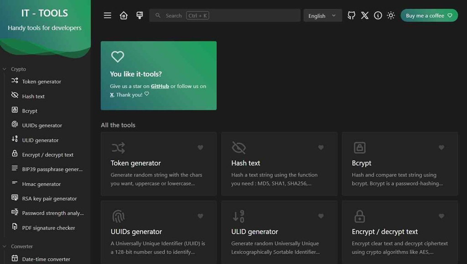Click the UUIDs fingerprint icon in sidebar
Viewport: 467px width, 264px height.
pyautogui.click(x=15, y=124)
